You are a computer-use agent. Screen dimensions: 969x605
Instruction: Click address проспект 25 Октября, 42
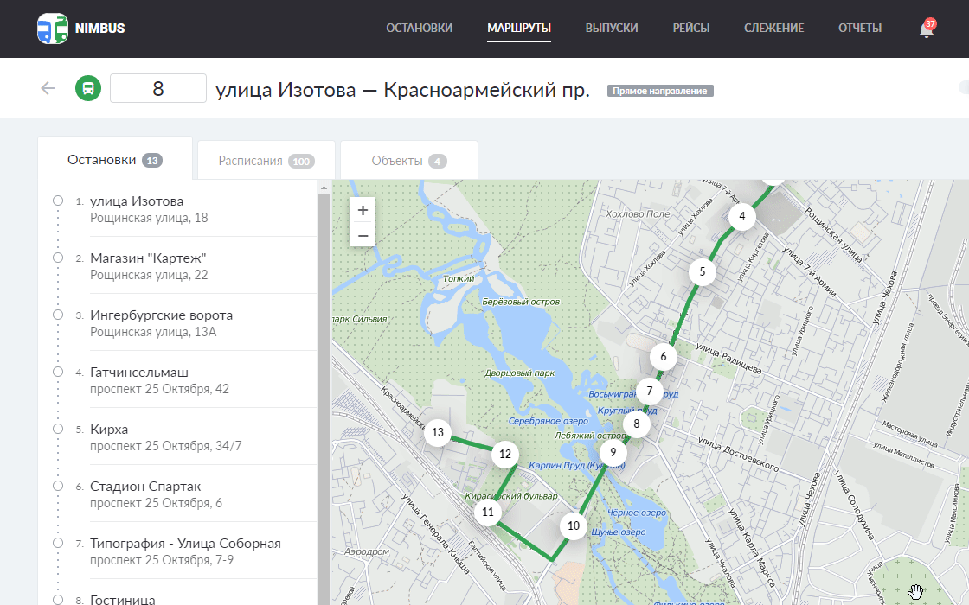(x=159, y=389)
